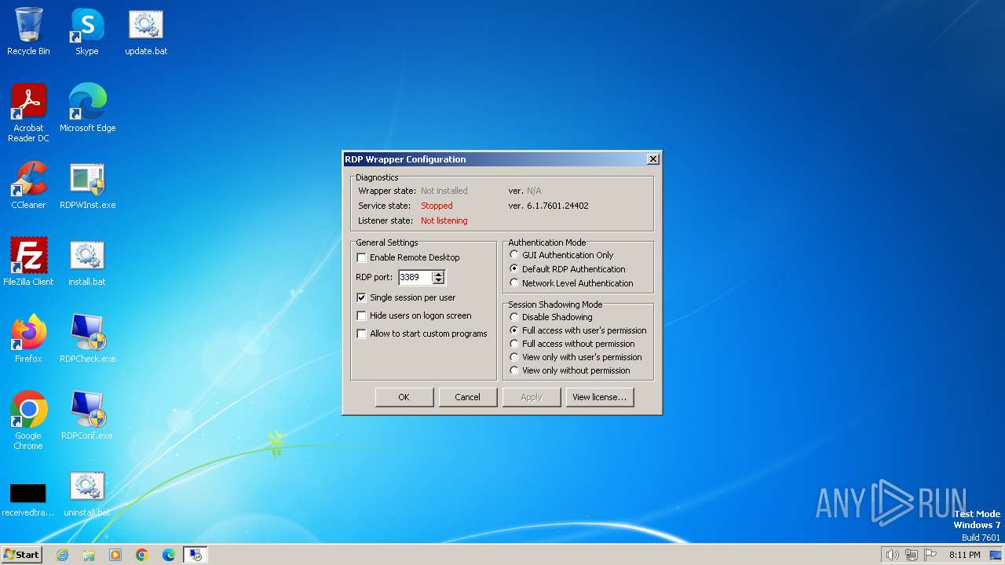Click the Apply button
Screen dimensions: 1005x565
tap(532, 397)
